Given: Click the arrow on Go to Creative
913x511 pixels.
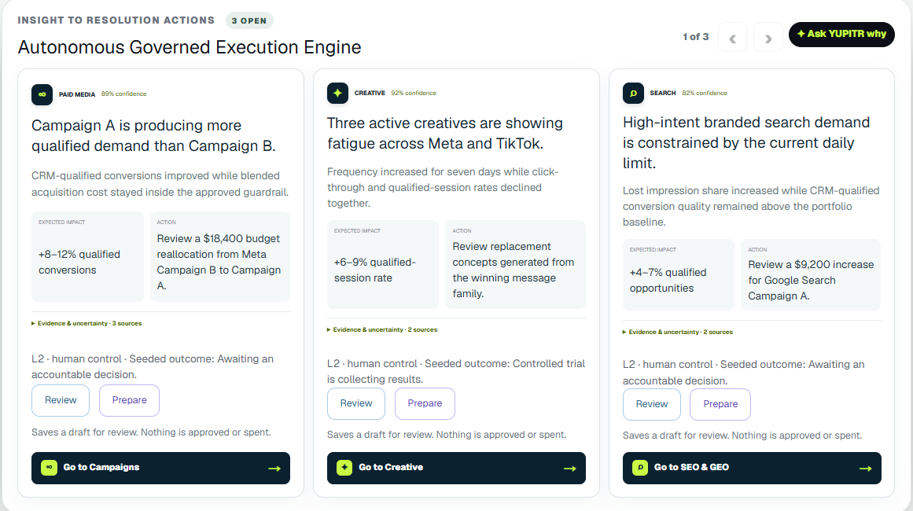Looking at the screenshot, I should point(570,468).
